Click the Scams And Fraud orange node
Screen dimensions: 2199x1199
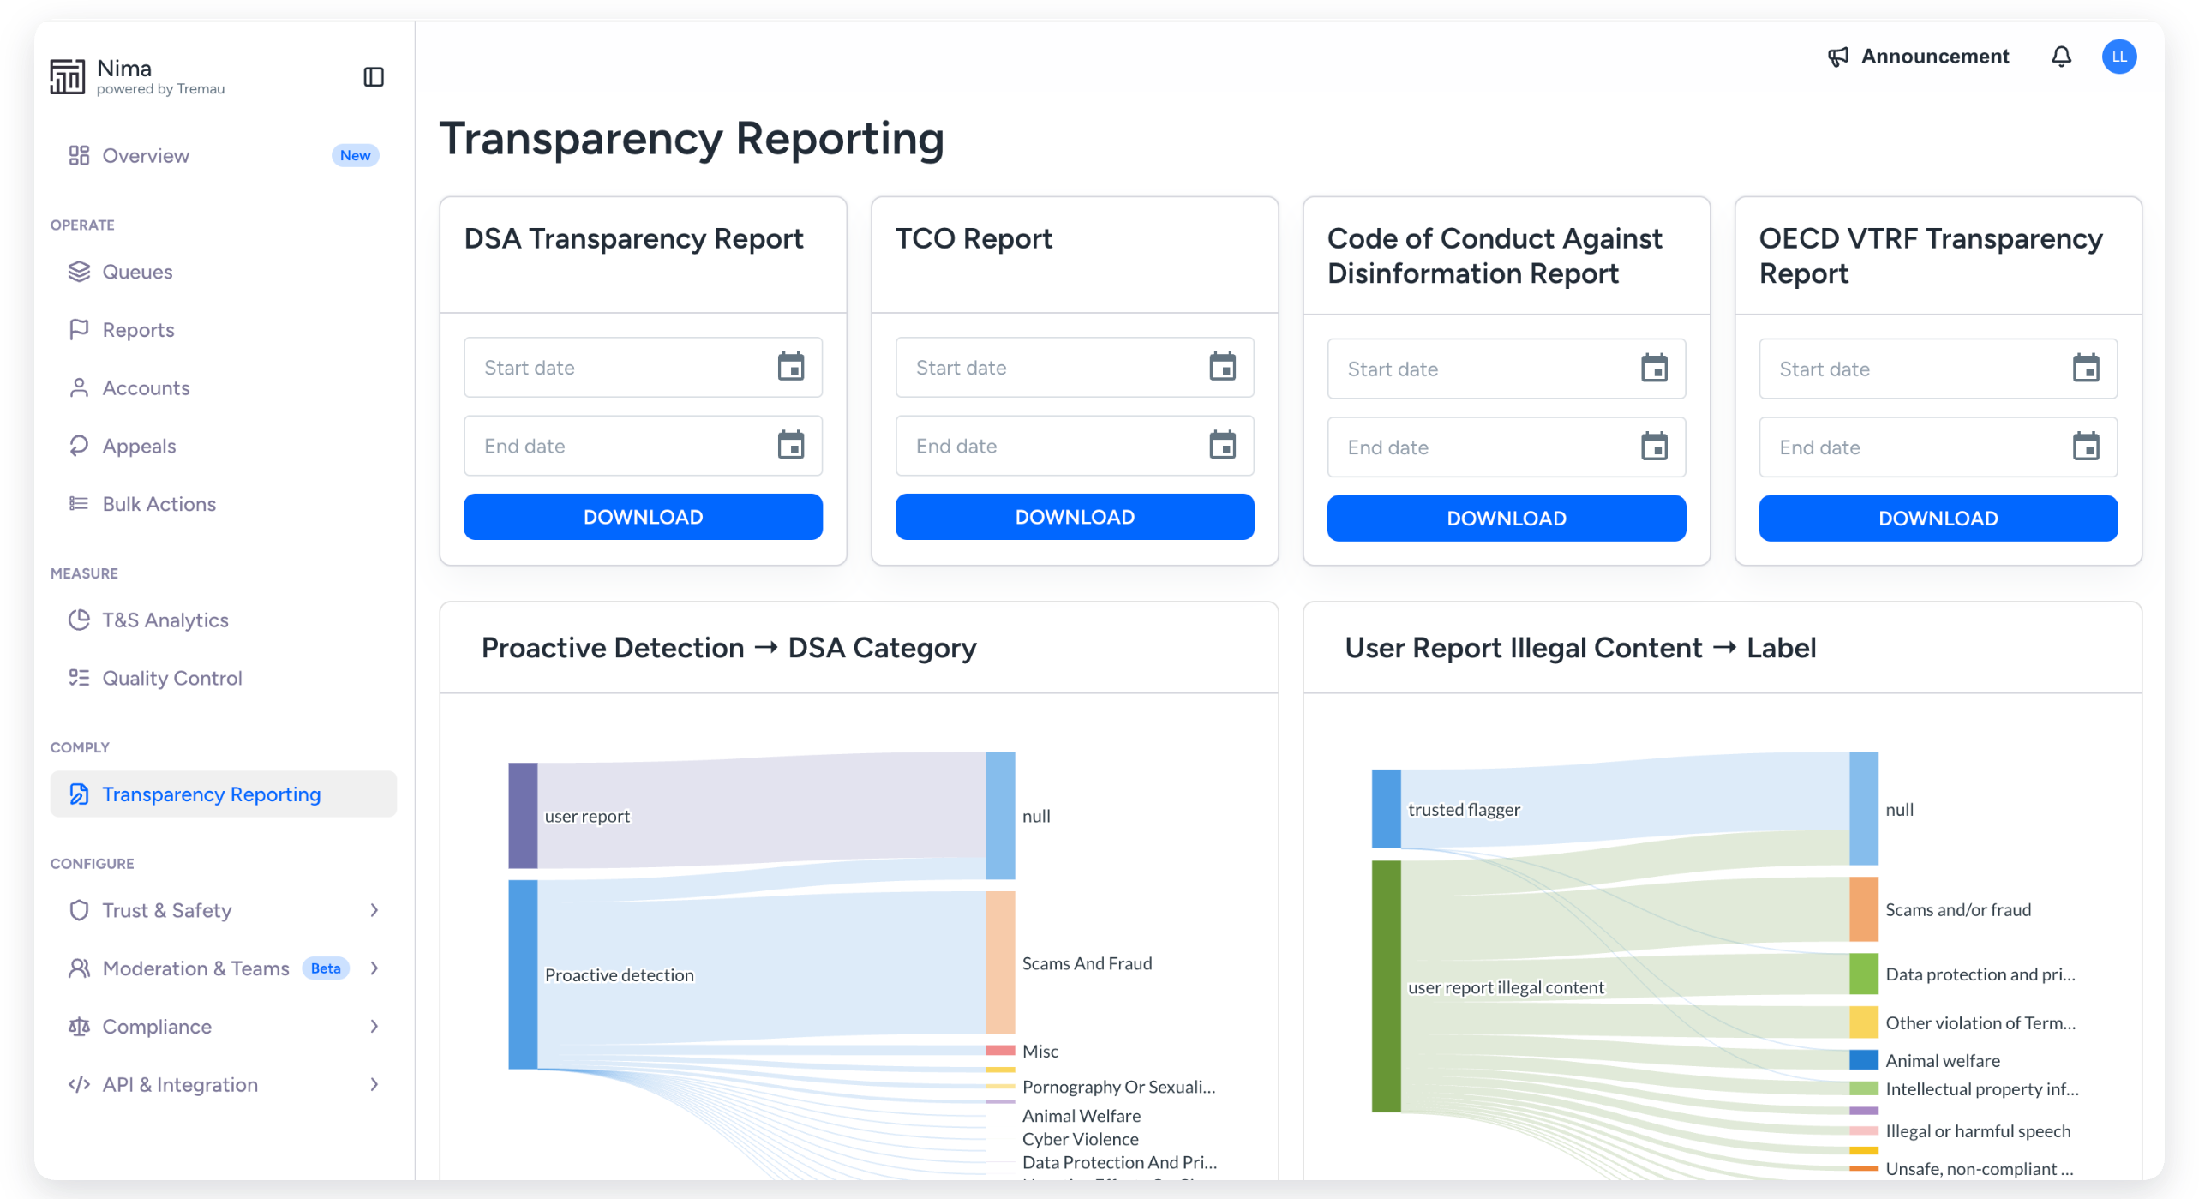click(x=1000, y=963)
